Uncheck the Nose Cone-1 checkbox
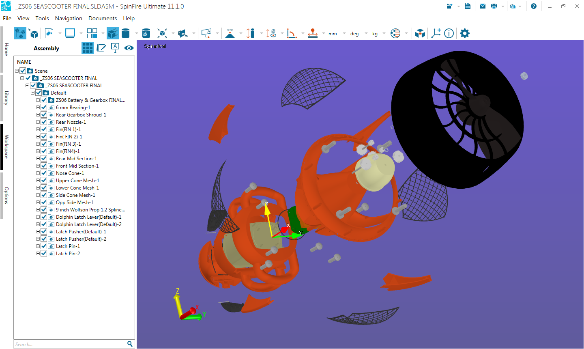The height and width of the screenshot is (349, 584). tap(44, 173)
